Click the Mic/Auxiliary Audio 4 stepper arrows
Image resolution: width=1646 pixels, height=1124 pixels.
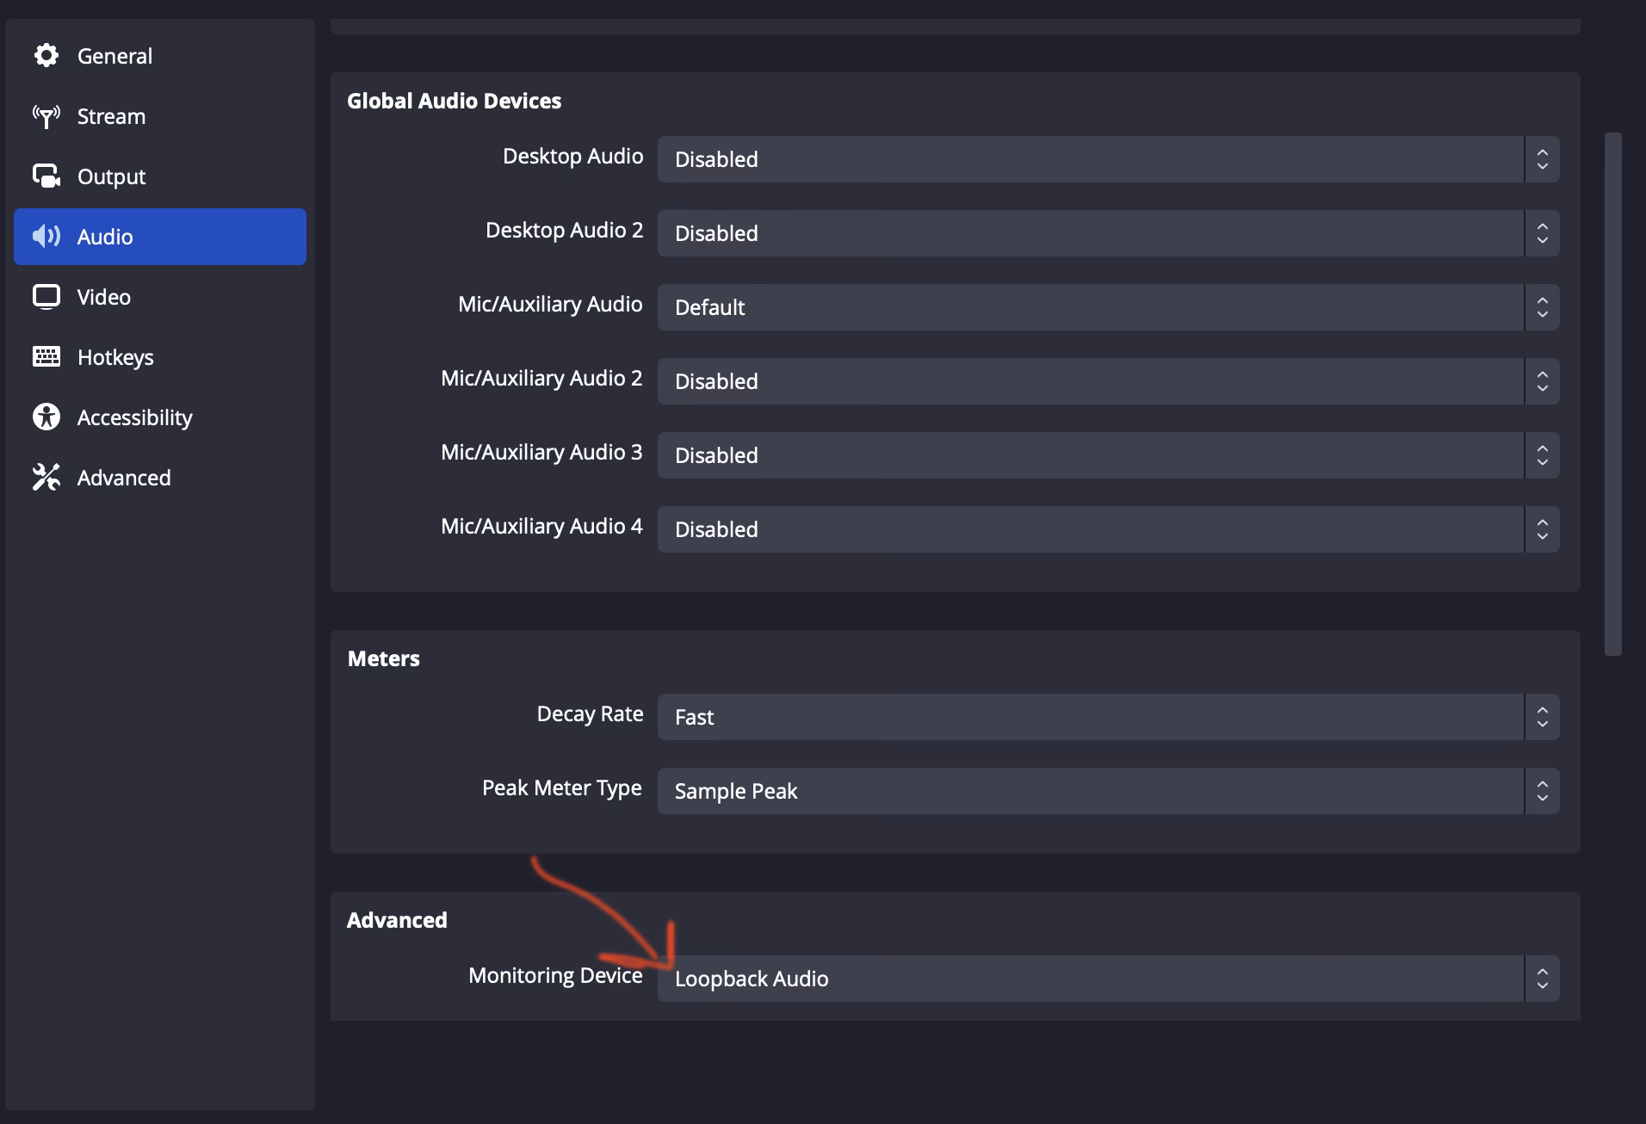coord(1541,529)
